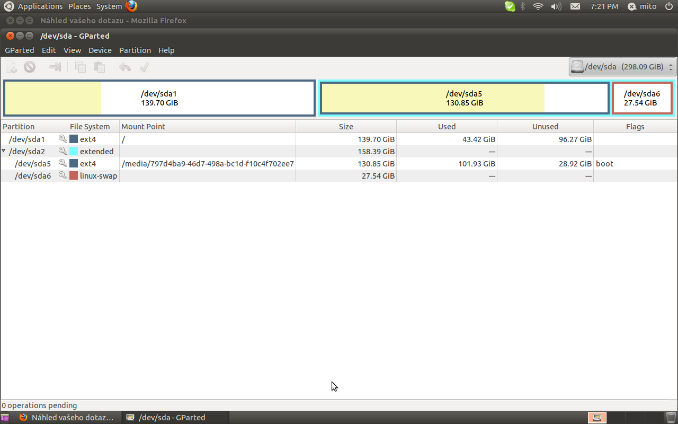Click the New partition toolbar icon
The height and width of the screenshot is (424, 678).
coord(11,67)
